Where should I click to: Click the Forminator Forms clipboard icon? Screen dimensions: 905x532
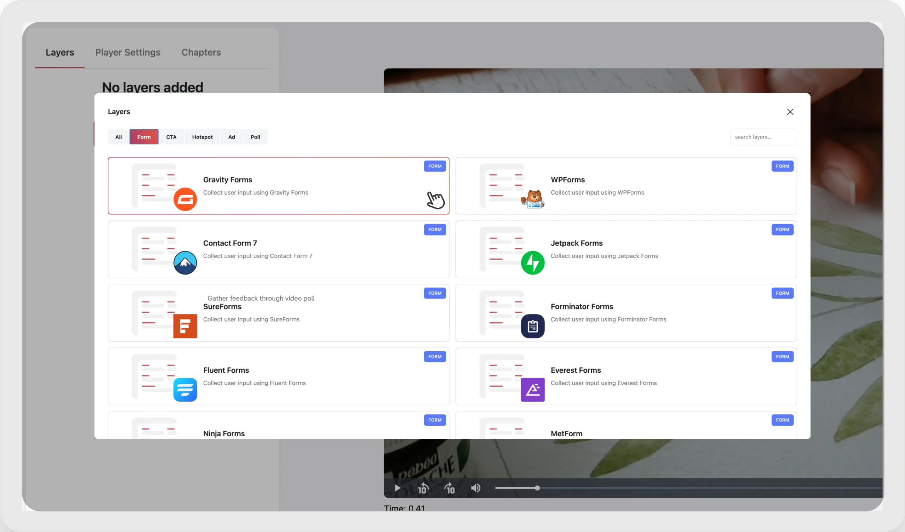coord(533,326)
